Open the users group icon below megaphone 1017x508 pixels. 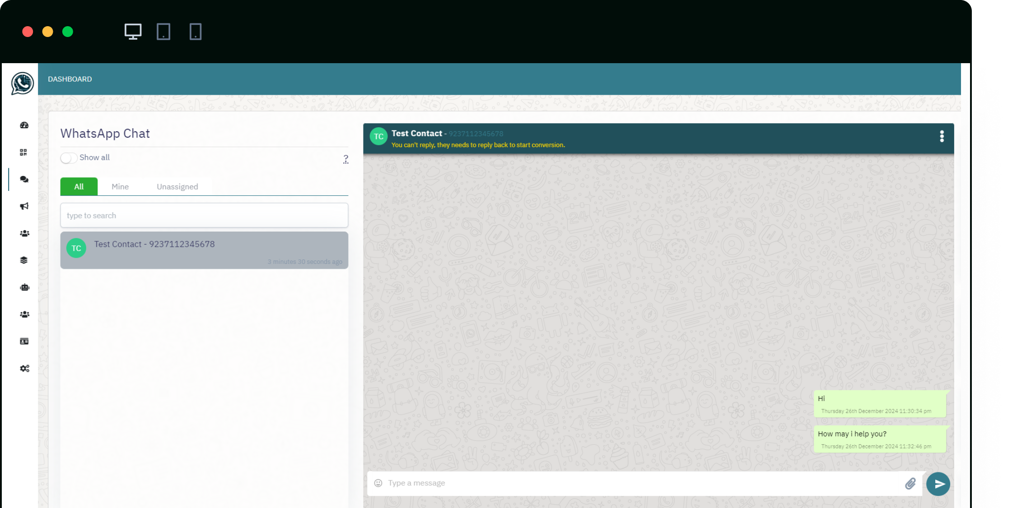click(24, 233)
